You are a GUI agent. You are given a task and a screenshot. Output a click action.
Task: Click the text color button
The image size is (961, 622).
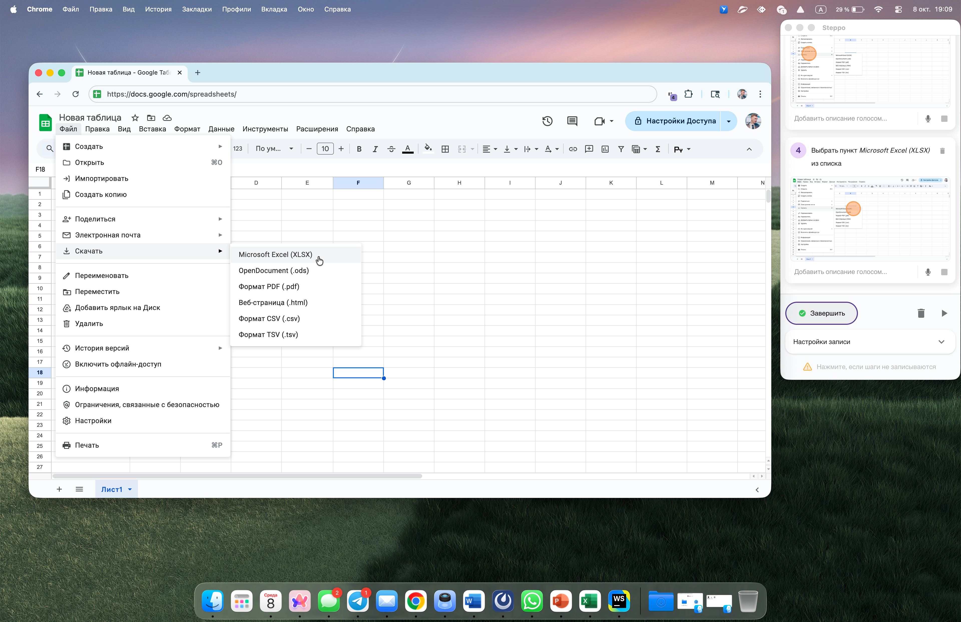408,149
